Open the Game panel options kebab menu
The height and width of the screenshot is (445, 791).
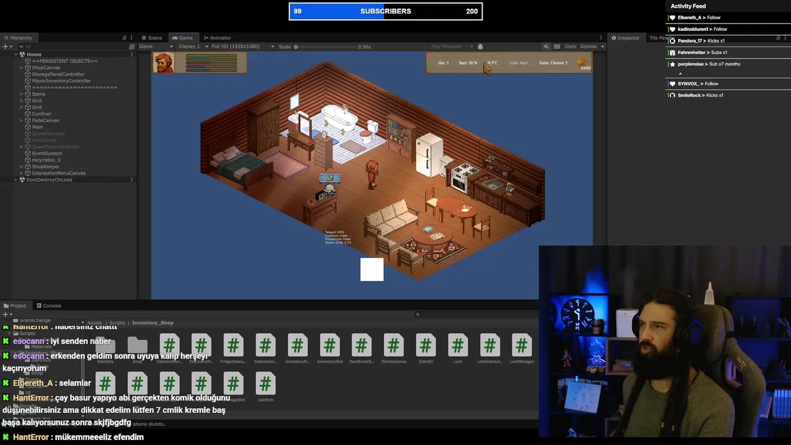click(601, 38)
